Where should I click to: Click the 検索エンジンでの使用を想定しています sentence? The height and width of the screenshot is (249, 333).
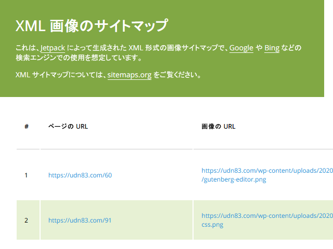tap(79, 58)
